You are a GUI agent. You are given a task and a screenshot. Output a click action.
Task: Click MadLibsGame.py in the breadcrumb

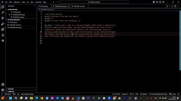pos(47,10)
